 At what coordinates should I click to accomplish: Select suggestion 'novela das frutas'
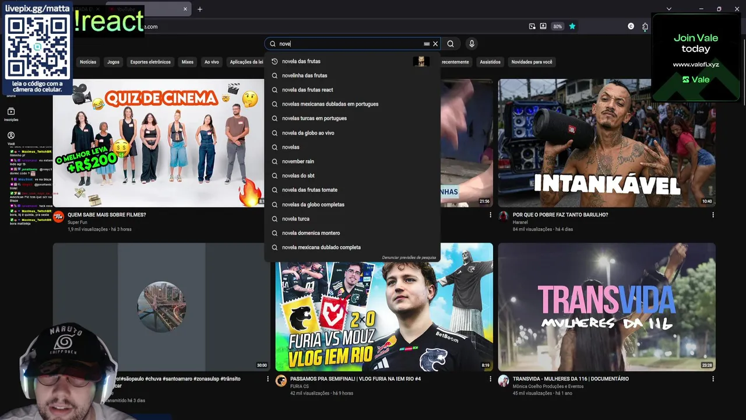coord(352,61)
